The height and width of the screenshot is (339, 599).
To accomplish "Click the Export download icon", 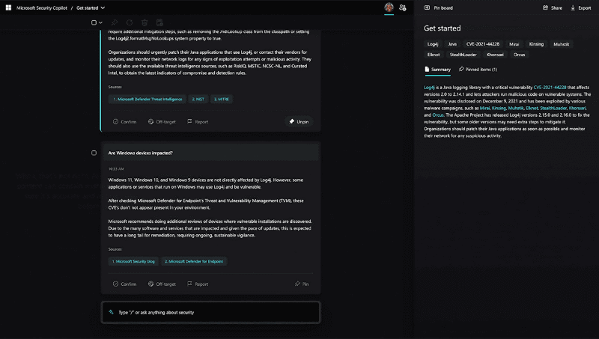I will [x=574, y=7].
